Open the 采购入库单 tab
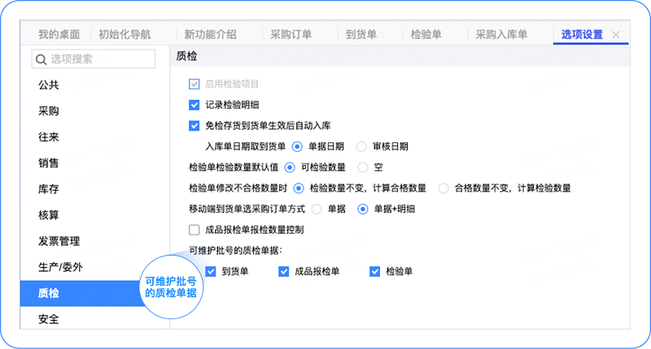 click(x=501, y=34)
